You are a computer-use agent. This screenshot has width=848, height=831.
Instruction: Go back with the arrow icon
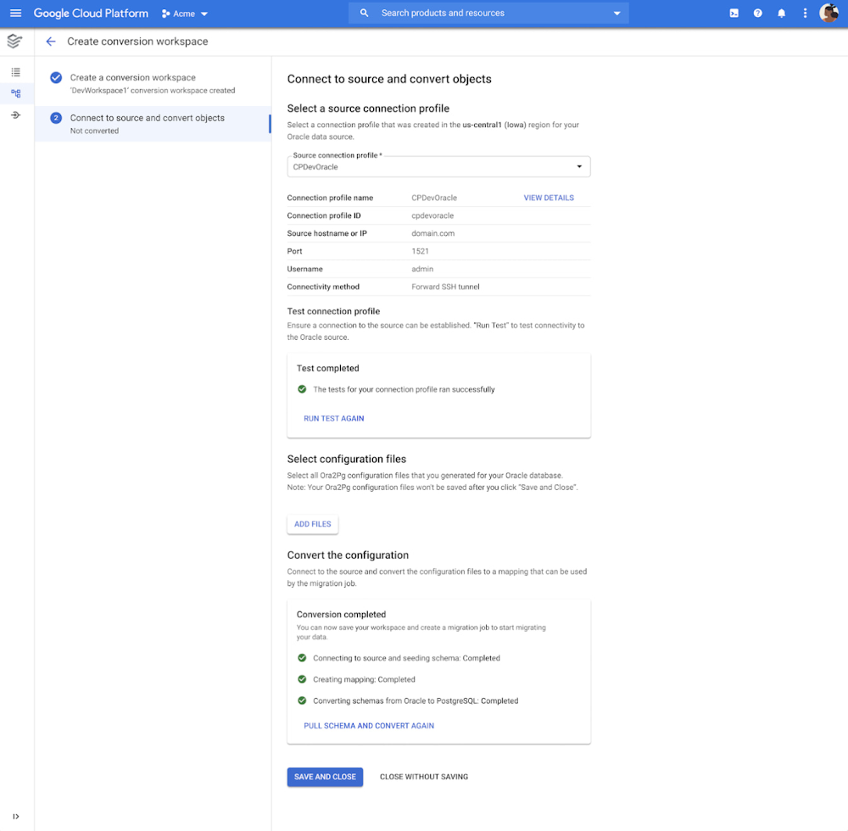coord(51,42)
